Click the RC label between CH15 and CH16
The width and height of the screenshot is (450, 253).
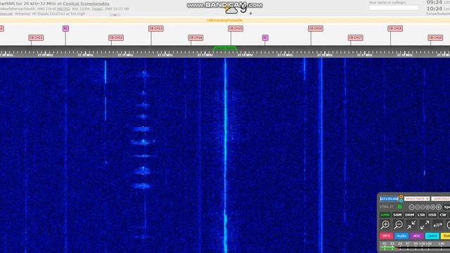click(265, 37)
